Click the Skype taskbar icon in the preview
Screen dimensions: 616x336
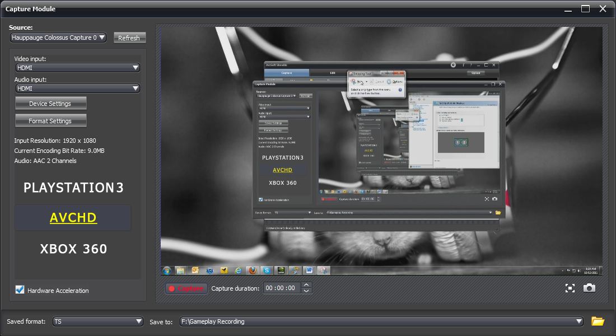[x=267, y=270]
